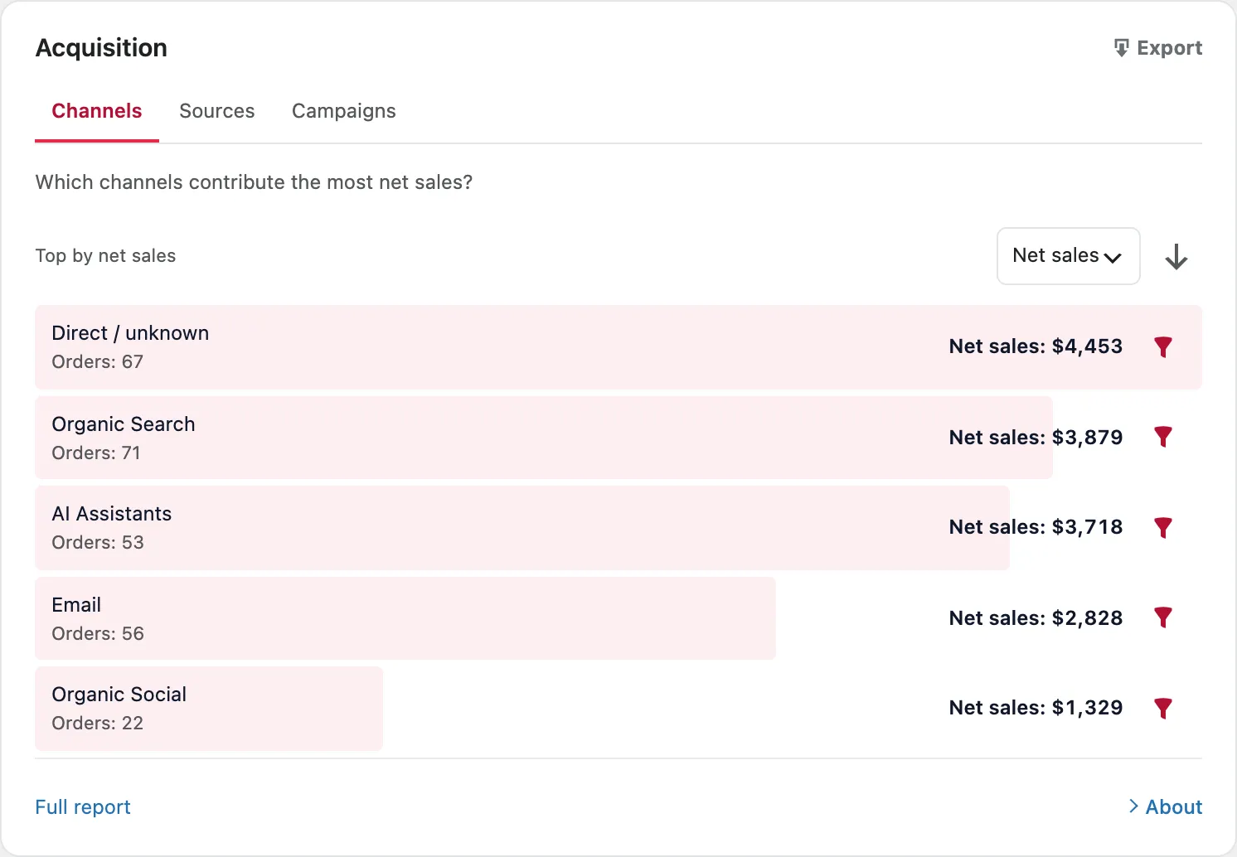Select the Email channel name

(x=76, y=604)
